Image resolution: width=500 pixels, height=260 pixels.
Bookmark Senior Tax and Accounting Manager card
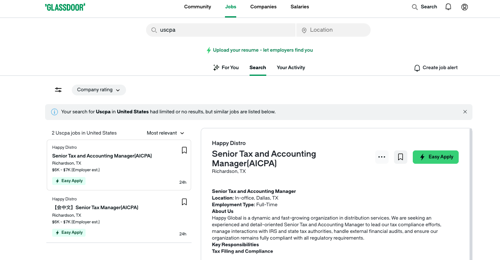pyautogui.click(x=184, y=150)
